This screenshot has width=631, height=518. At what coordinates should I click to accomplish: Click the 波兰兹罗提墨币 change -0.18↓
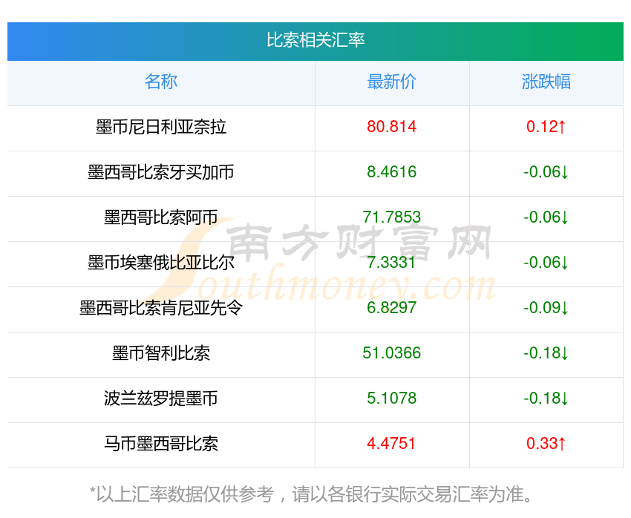click(546, 399)
